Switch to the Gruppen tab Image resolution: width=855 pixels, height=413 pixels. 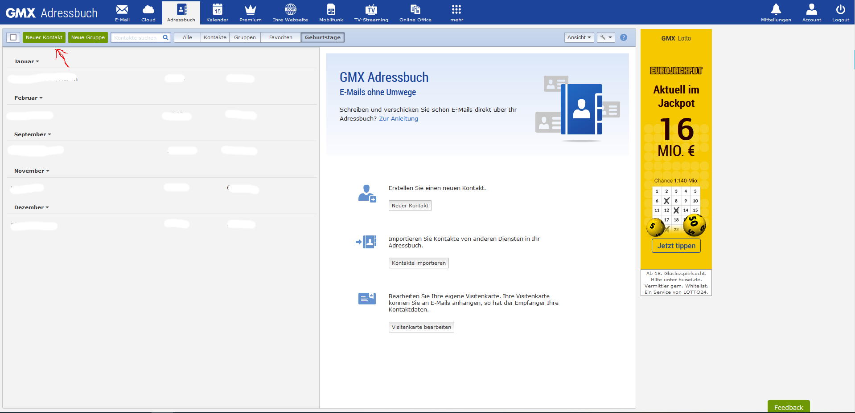pos(245,37)
